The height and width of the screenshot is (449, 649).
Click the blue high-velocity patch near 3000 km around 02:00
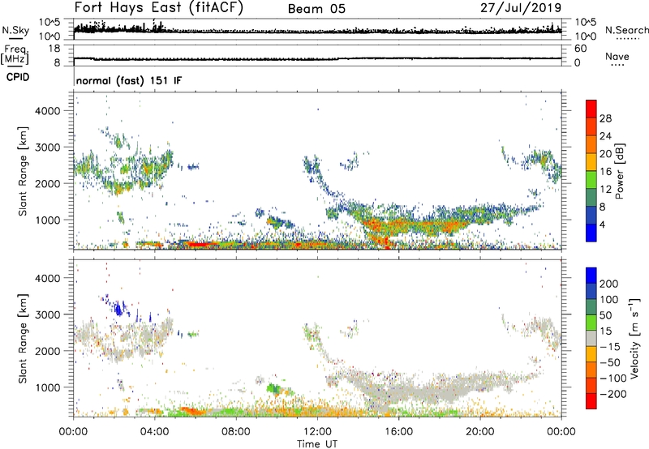(x=119, y=308)
